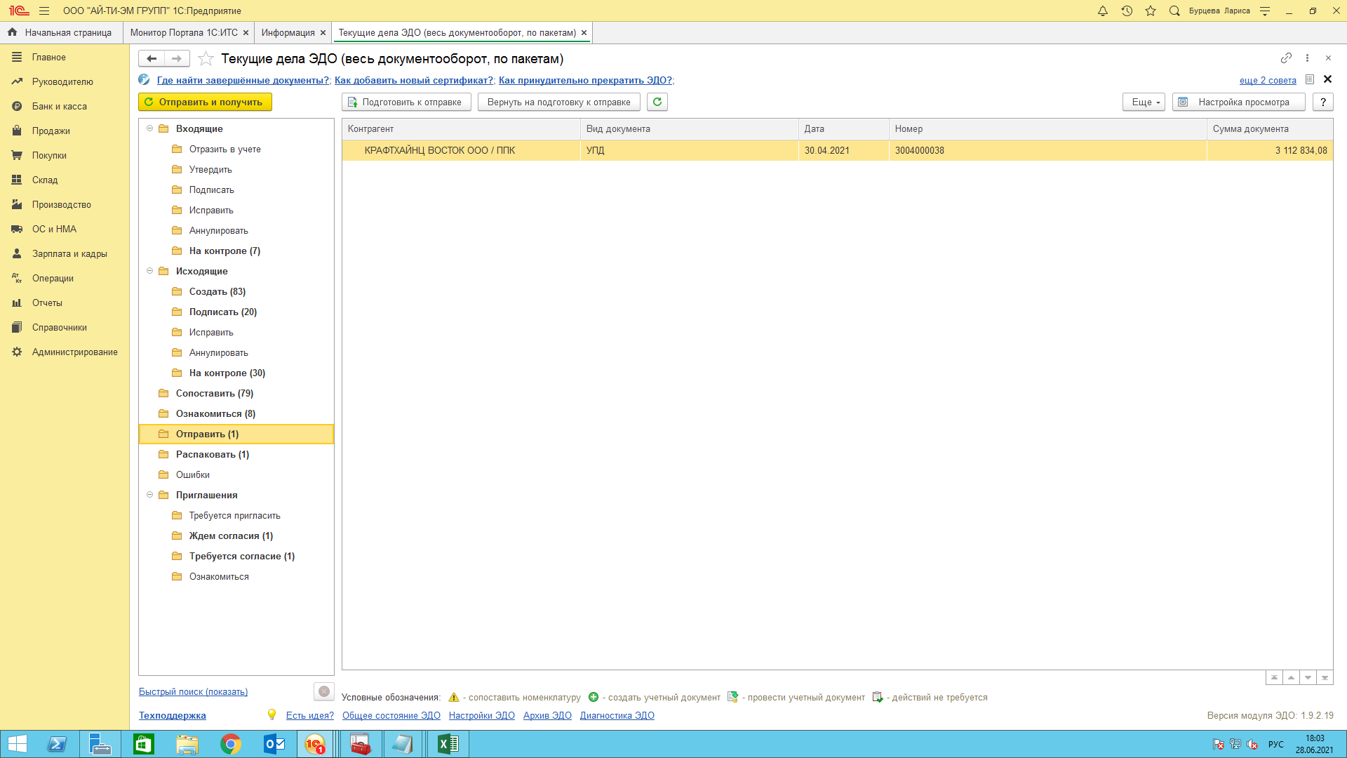
Task: Switch to Монитор Портала 1С:ИТС tab
Action: pyautogui.click(x=184, y=32)
